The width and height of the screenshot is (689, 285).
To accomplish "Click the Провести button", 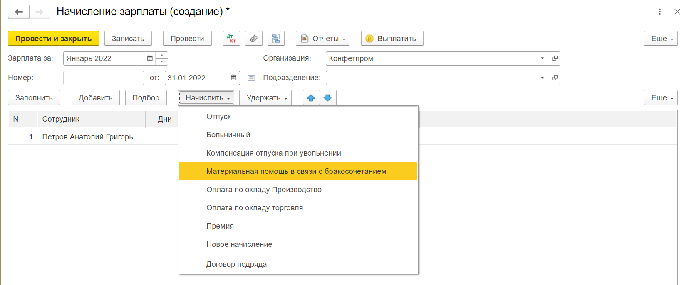I will coord(187,39).
